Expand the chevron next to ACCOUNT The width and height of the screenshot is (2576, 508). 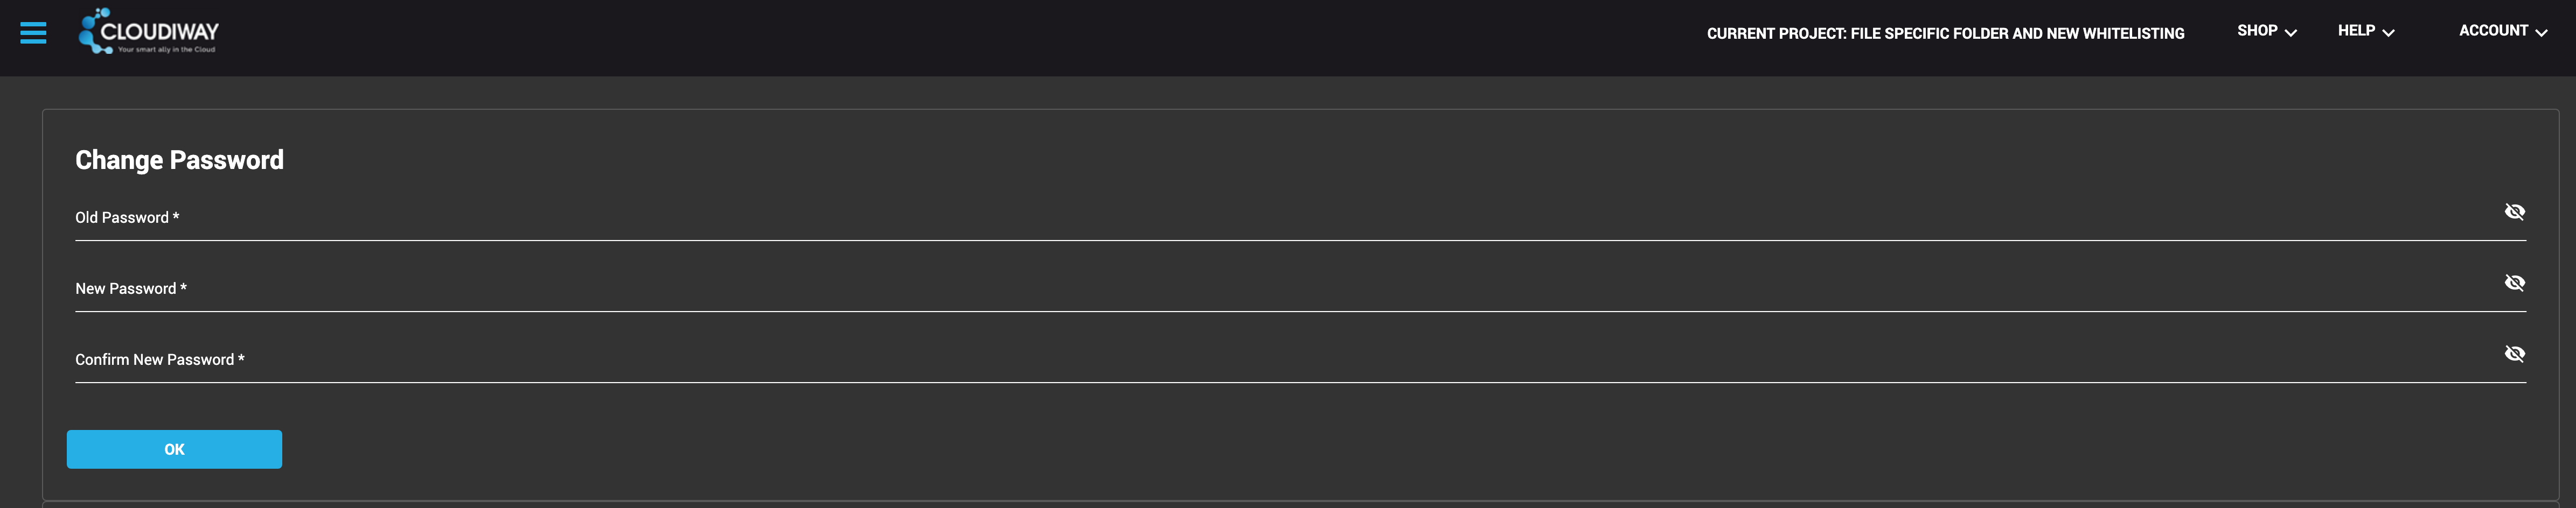click(x=2541, y=33)
